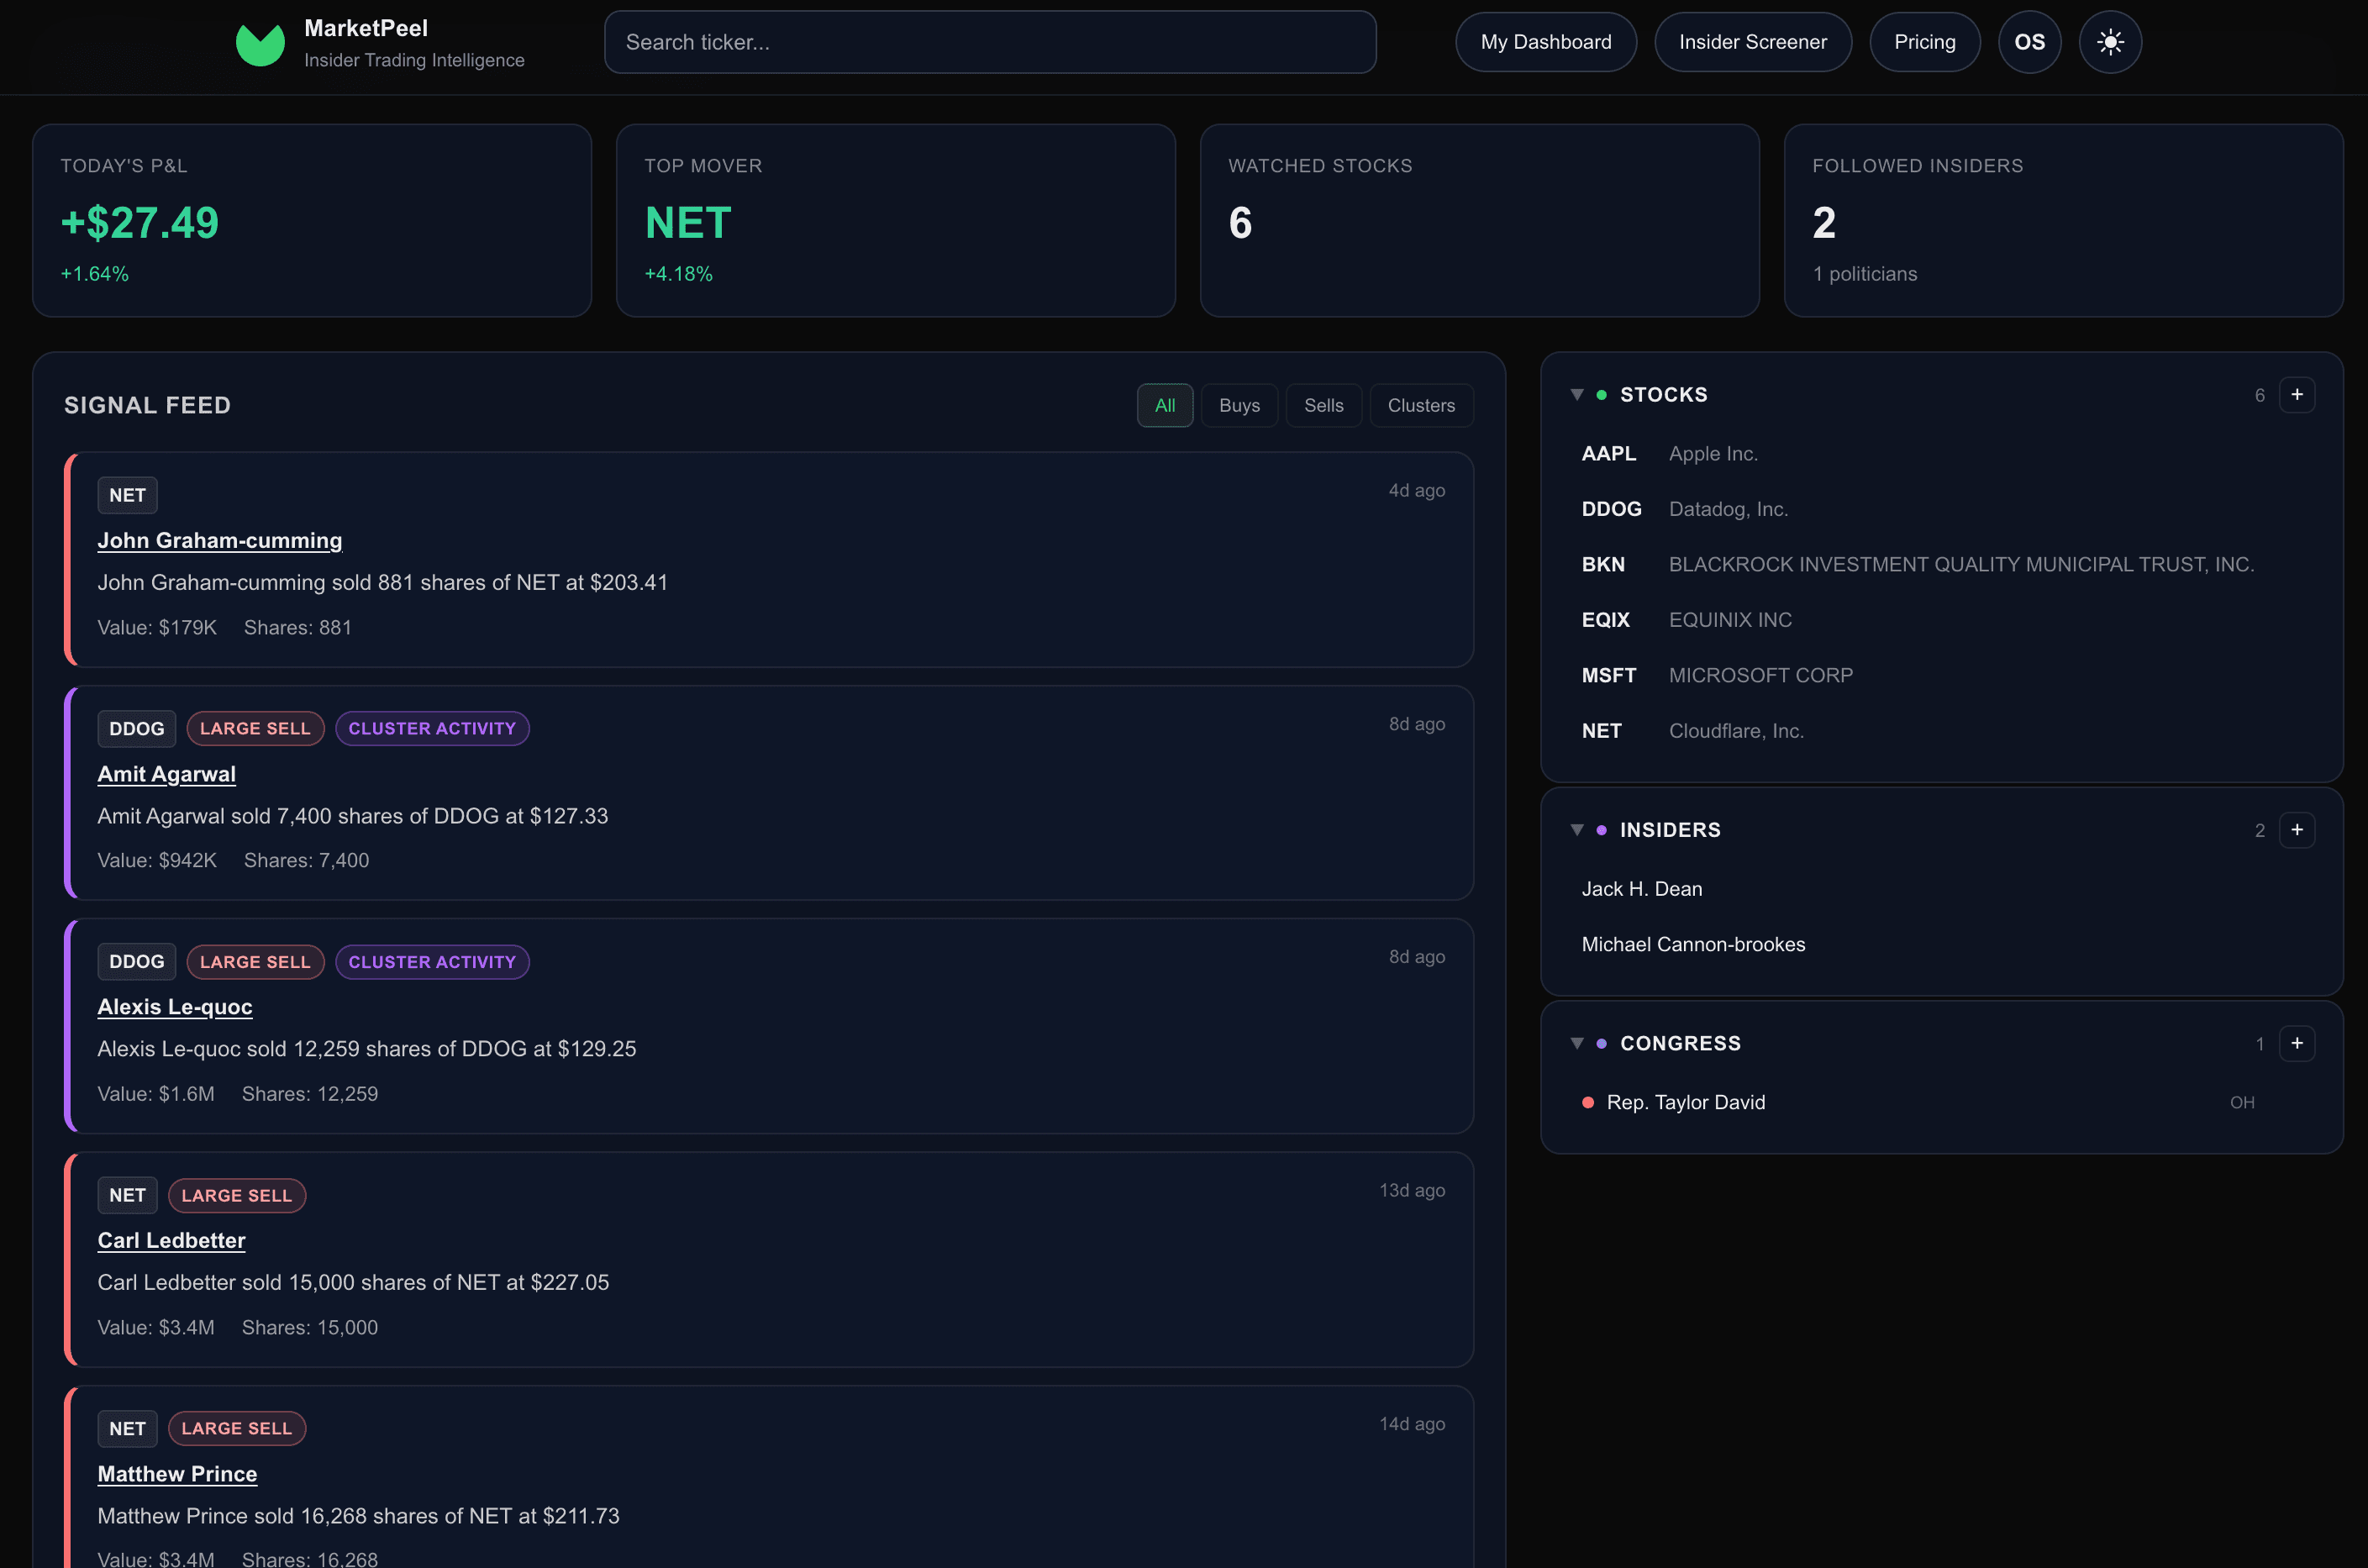Select the All filter in Signal Feed
Image resolution: width=2368 pixels, height=1568 pixels.
pos(1165,405)
